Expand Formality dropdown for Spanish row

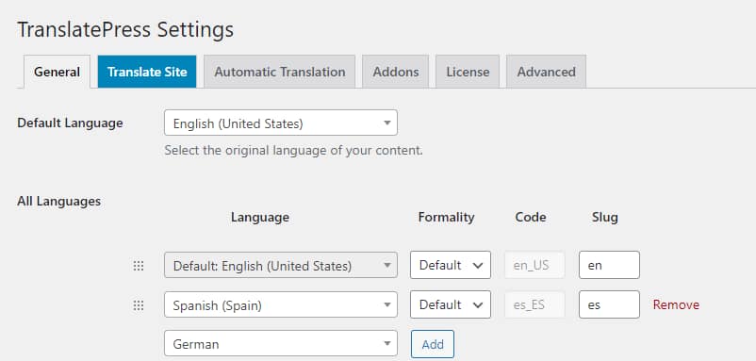(x=451, y=304)
